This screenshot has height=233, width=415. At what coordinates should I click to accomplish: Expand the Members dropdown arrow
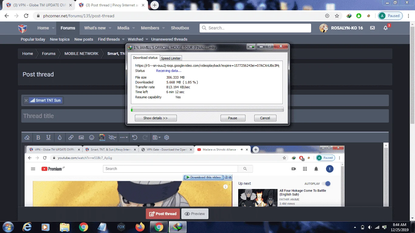pyautogui.click(x=163, y=28)
